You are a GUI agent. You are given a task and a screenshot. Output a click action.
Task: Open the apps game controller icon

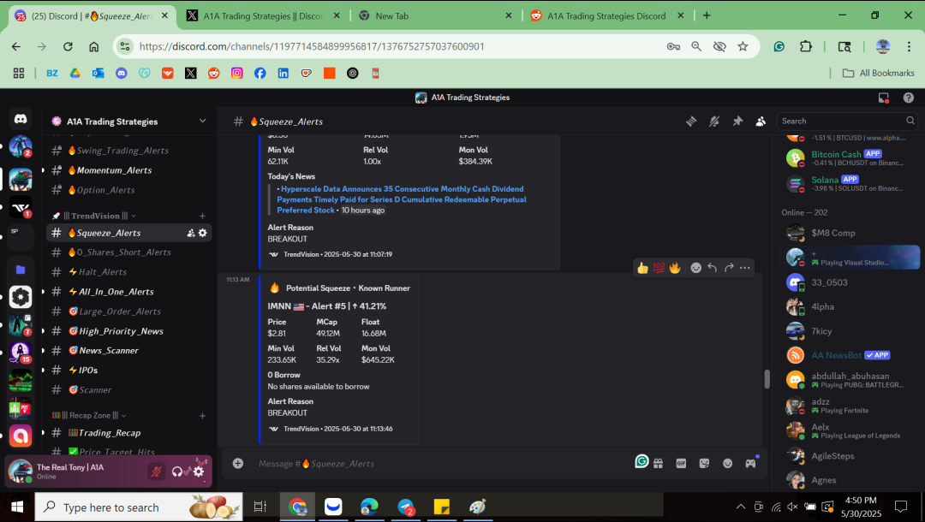pos(750,464)
